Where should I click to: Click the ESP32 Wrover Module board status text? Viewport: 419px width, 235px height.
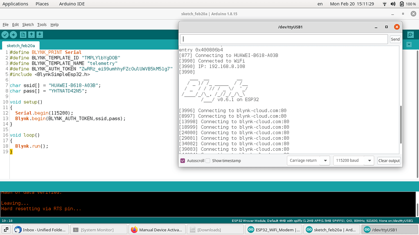(322, 221)
